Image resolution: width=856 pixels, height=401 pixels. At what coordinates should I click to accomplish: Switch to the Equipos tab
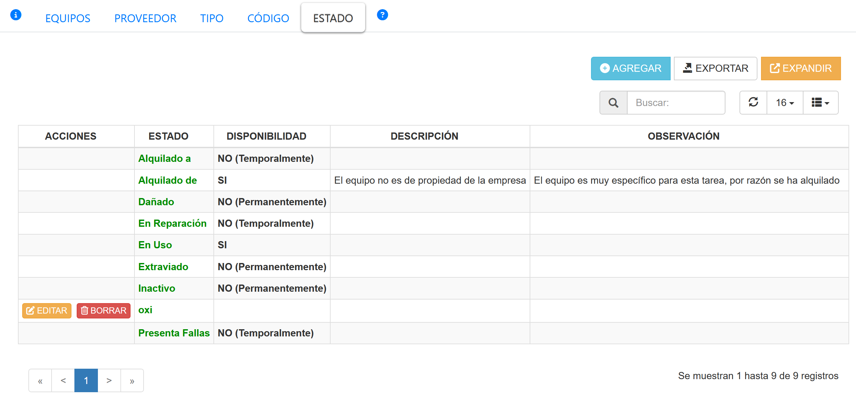[x=68, y=18]
